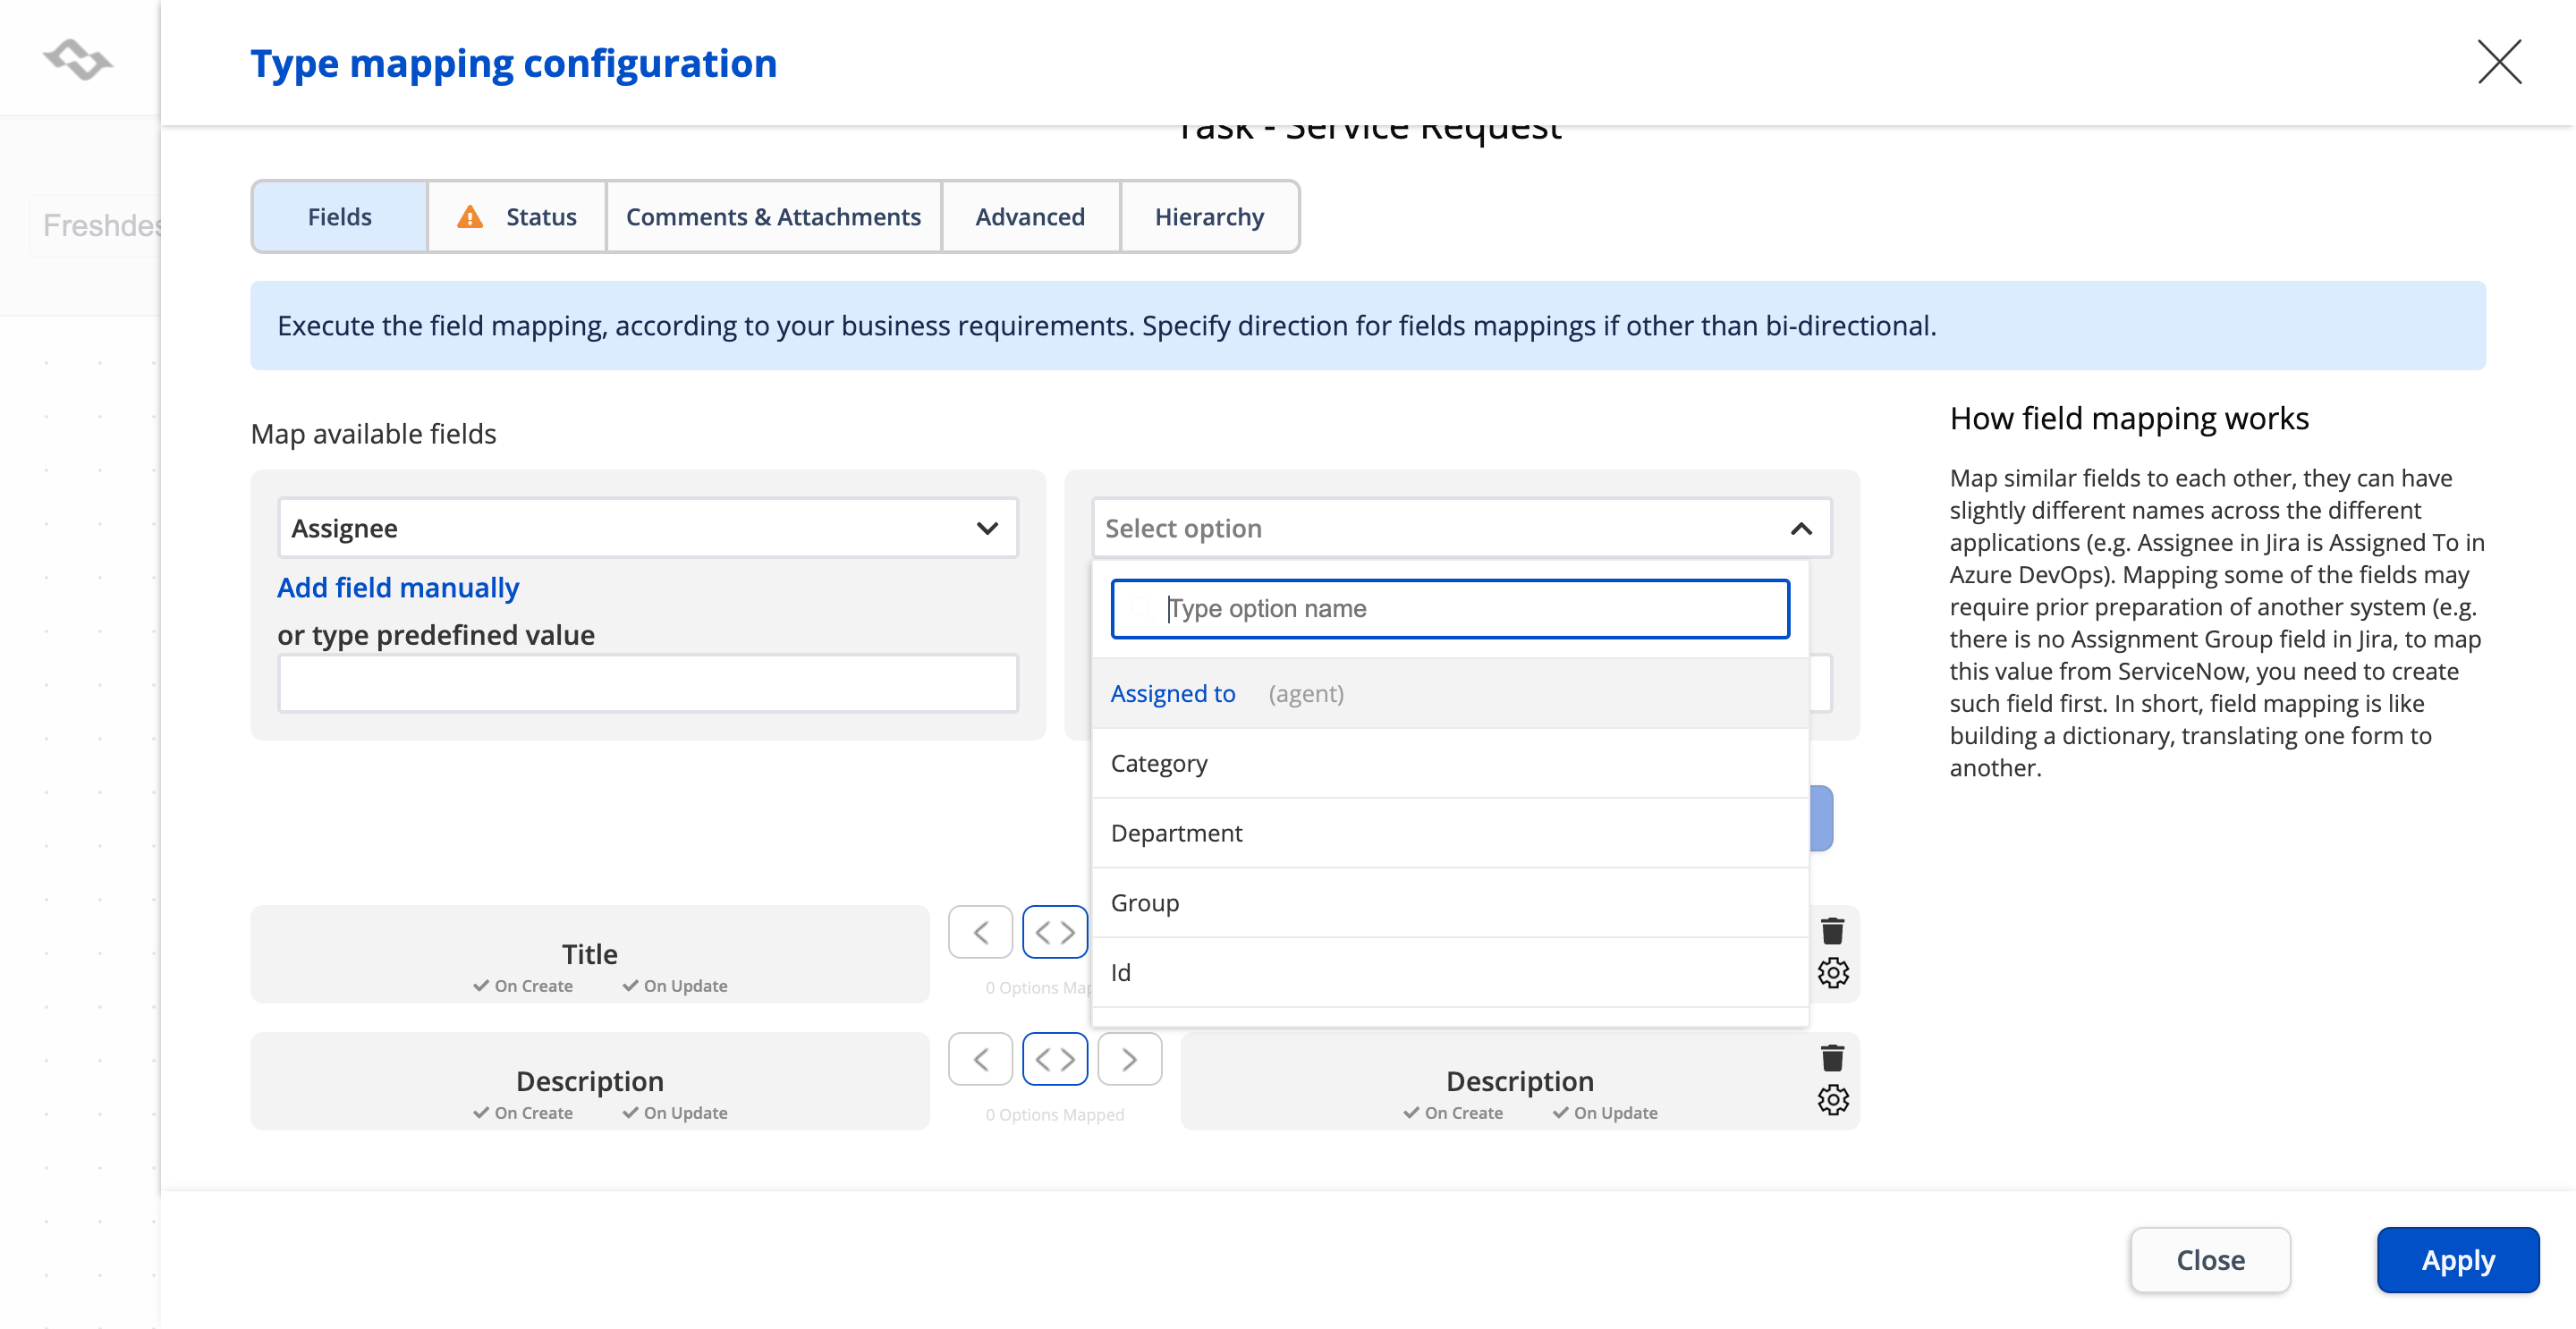Set Title mapping to bi-directional arrows

1054,932
